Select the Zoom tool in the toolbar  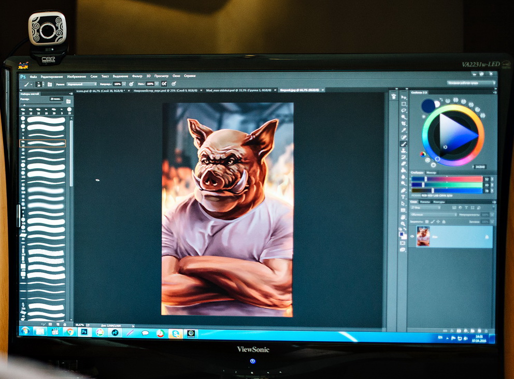click(x=404, y=224)
